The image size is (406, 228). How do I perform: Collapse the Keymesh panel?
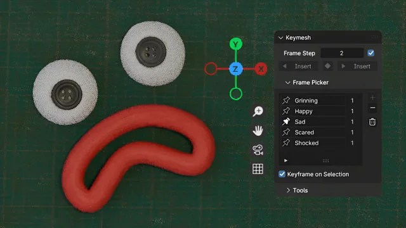coord(280,38)
